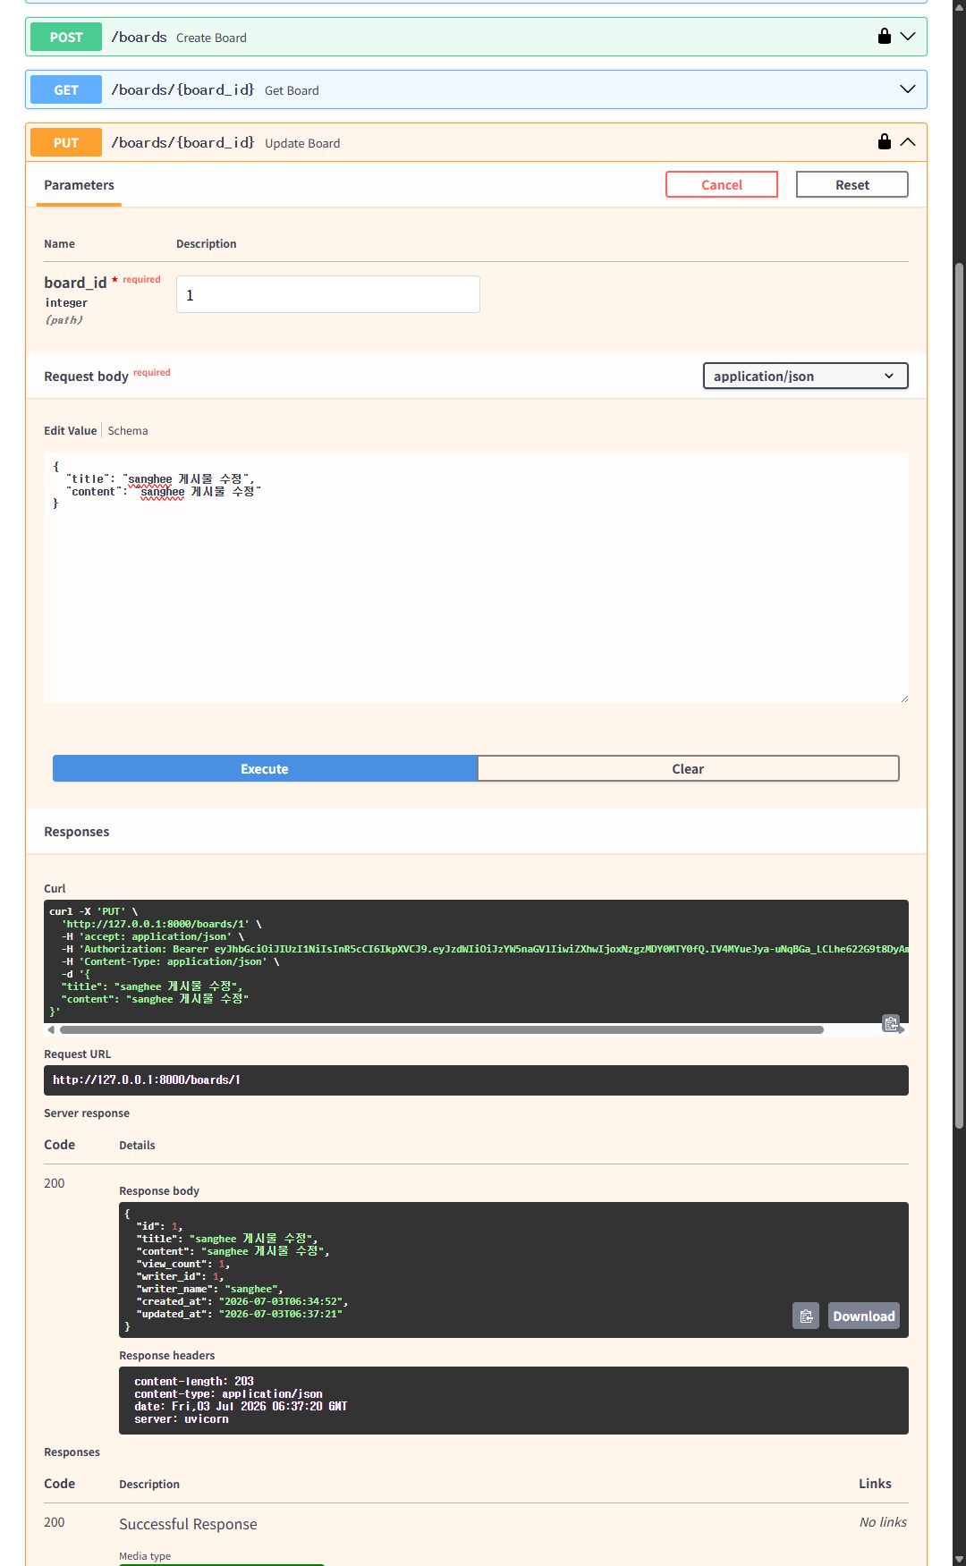Click the page vertical scrollbar thumb
Image resolution: width=966 pixels, height=1566 pixels.
[959, 695]
